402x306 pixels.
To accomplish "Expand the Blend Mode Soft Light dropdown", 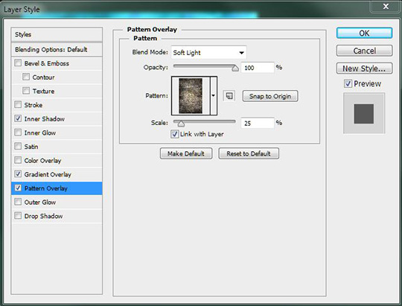I will point(208,53).
